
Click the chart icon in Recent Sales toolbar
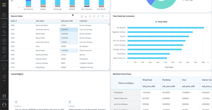coord(86,16)
